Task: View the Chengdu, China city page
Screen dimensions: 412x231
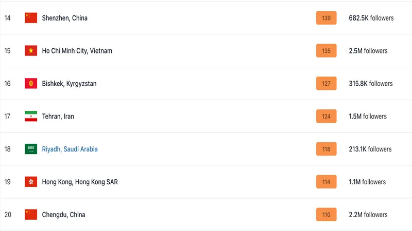Action: (x=63, y=215)
